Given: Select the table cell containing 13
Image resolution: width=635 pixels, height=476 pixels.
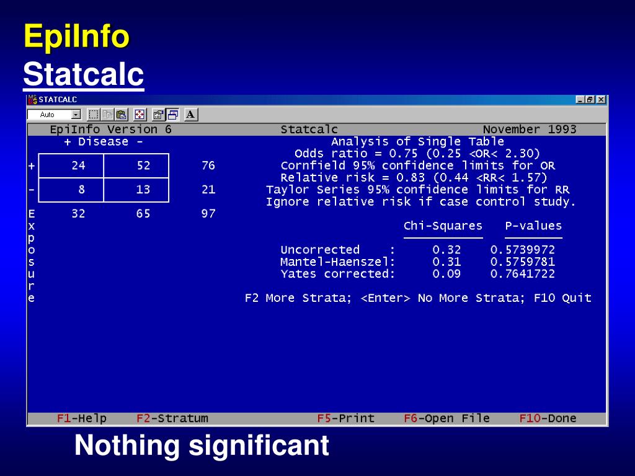Looking at the screenshot, I should 136,190.
